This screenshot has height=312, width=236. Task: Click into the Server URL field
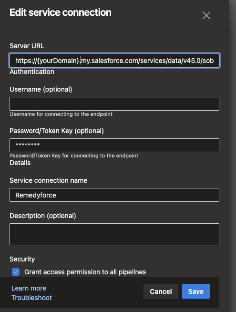114,60
